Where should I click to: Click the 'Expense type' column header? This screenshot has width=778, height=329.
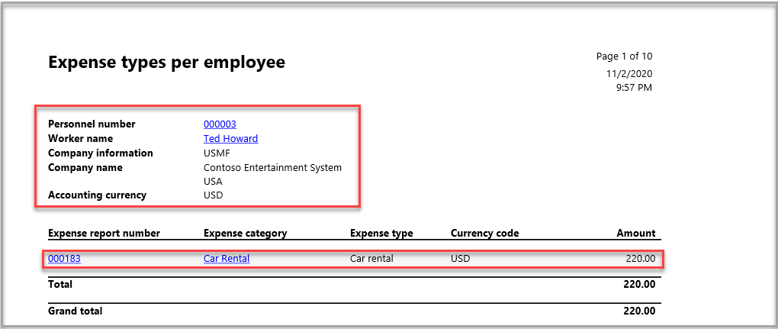[381, 234]
